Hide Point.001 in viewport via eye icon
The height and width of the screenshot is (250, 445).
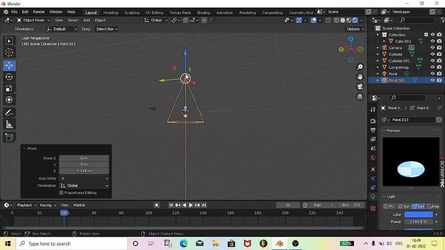pyautogui.click(x=432, y=81)
